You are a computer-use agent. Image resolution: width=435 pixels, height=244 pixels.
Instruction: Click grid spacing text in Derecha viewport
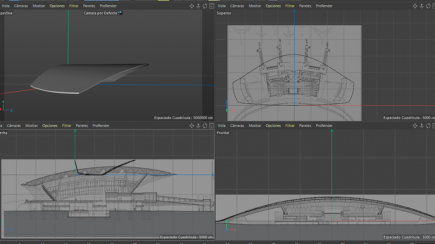coord(186,237)
